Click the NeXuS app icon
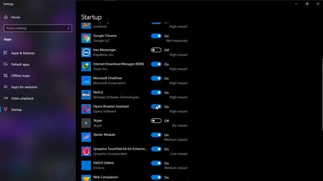This screenshot has width=323, height=181. [86, 95]
